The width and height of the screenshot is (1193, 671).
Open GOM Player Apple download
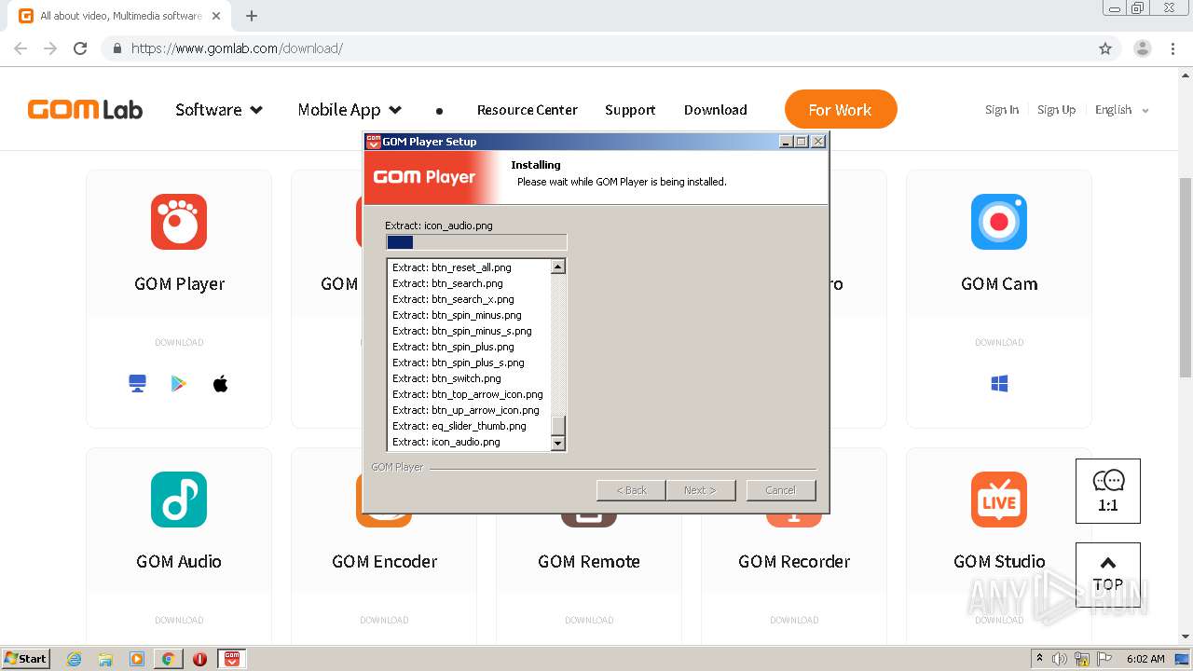pyautogui.click(x=221, y=384)
